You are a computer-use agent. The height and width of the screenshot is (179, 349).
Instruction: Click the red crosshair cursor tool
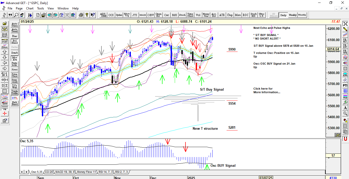[x=5, y=113]
